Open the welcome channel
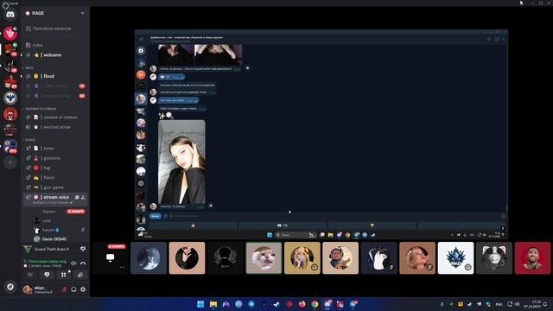This screenshot has height=311, width=553. (55, 55)
